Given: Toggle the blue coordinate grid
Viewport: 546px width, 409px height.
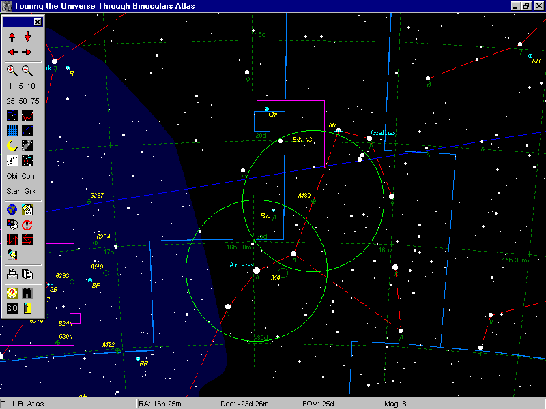Looking at the screenshot, I should click(x=12, y=131).
